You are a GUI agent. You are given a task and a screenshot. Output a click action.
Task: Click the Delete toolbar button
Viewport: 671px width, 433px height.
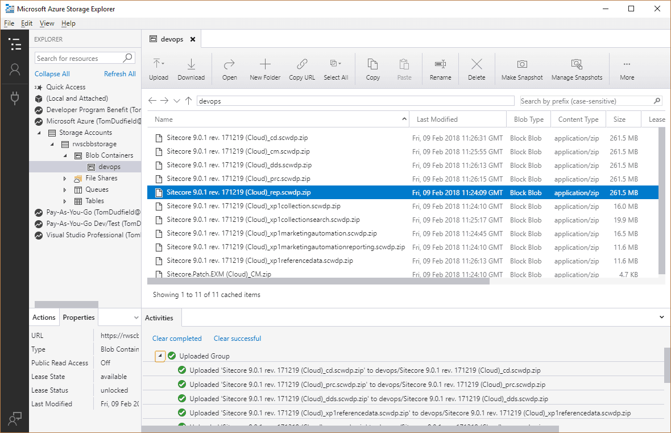(477, 70)
